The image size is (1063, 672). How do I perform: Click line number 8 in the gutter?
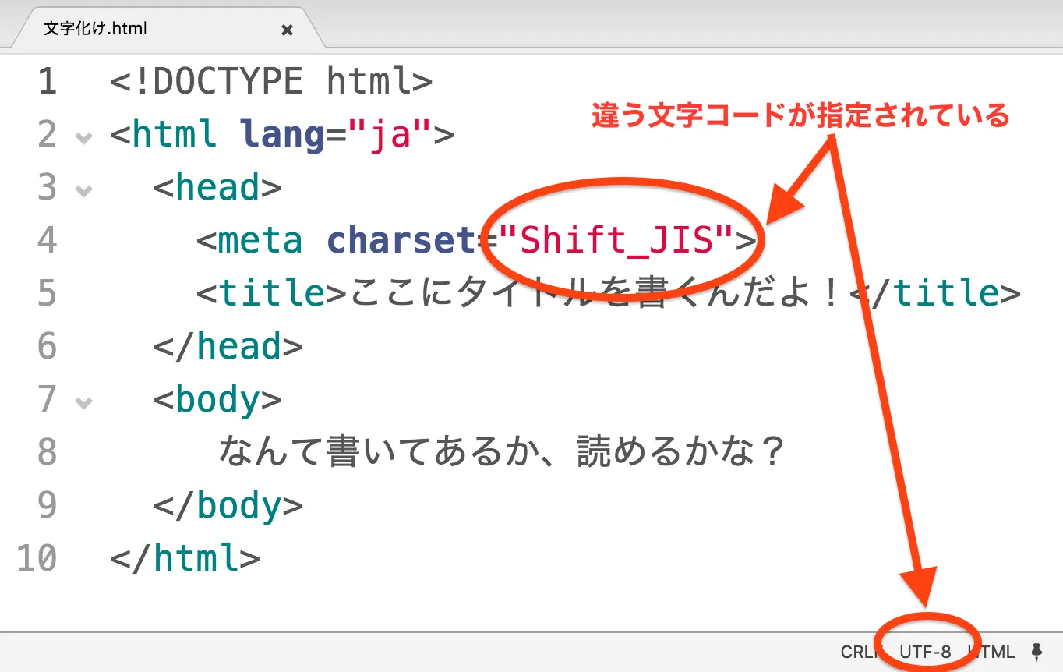pyautogui.click(x=47, y=452)
